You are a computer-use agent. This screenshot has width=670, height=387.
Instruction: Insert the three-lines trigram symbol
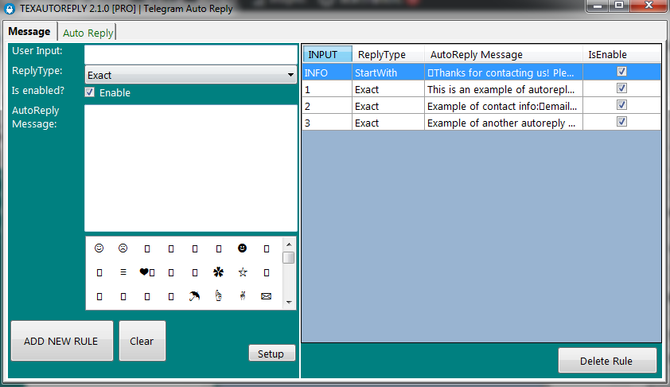click(x=123, y=272)
